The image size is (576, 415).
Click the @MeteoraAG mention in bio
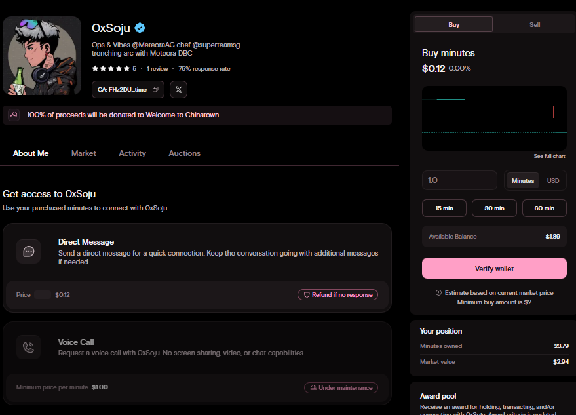[153, 45]
